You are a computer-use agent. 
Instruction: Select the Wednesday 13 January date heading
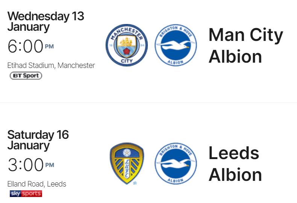click(45, 21)
